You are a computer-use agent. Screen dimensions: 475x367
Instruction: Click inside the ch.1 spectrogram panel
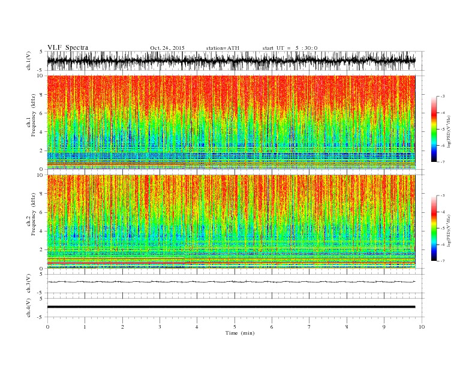tap(231, 122)
